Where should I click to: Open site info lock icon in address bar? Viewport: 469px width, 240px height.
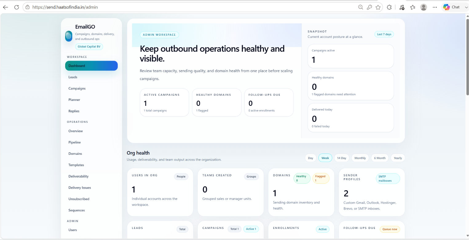(28, 7)
